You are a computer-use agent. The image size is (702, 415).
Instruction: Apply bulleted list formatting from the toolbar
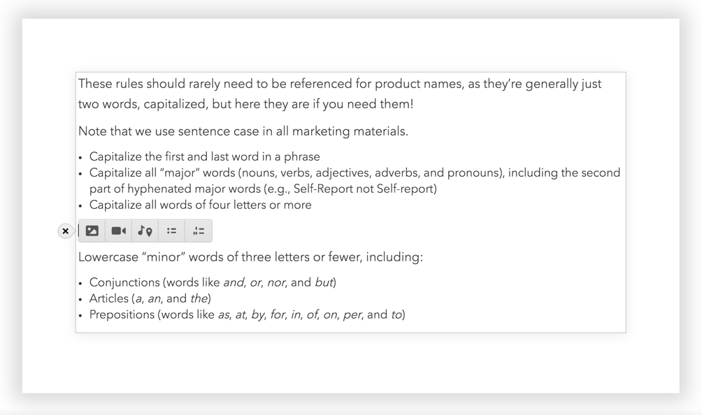click(x=171, y=230)
